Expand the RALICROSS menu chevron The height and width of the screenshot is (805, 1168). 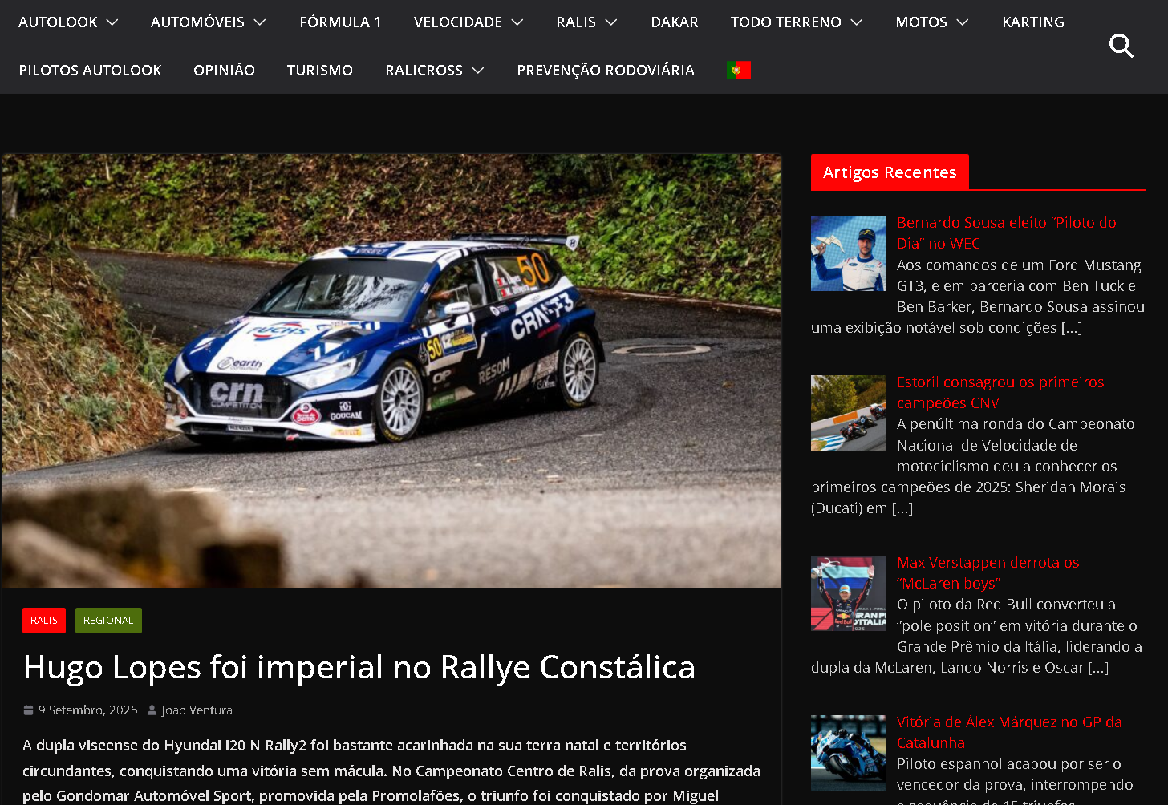coord(478,71)
